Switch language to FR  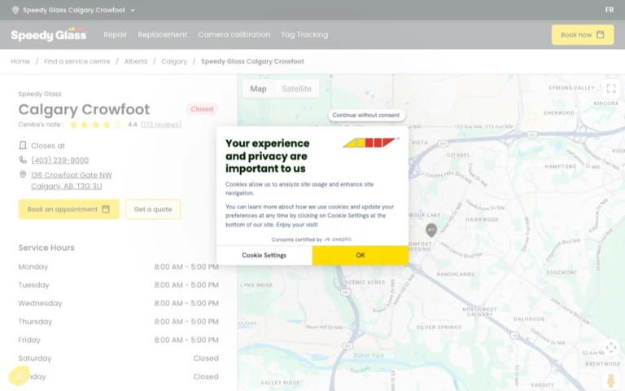609,10
